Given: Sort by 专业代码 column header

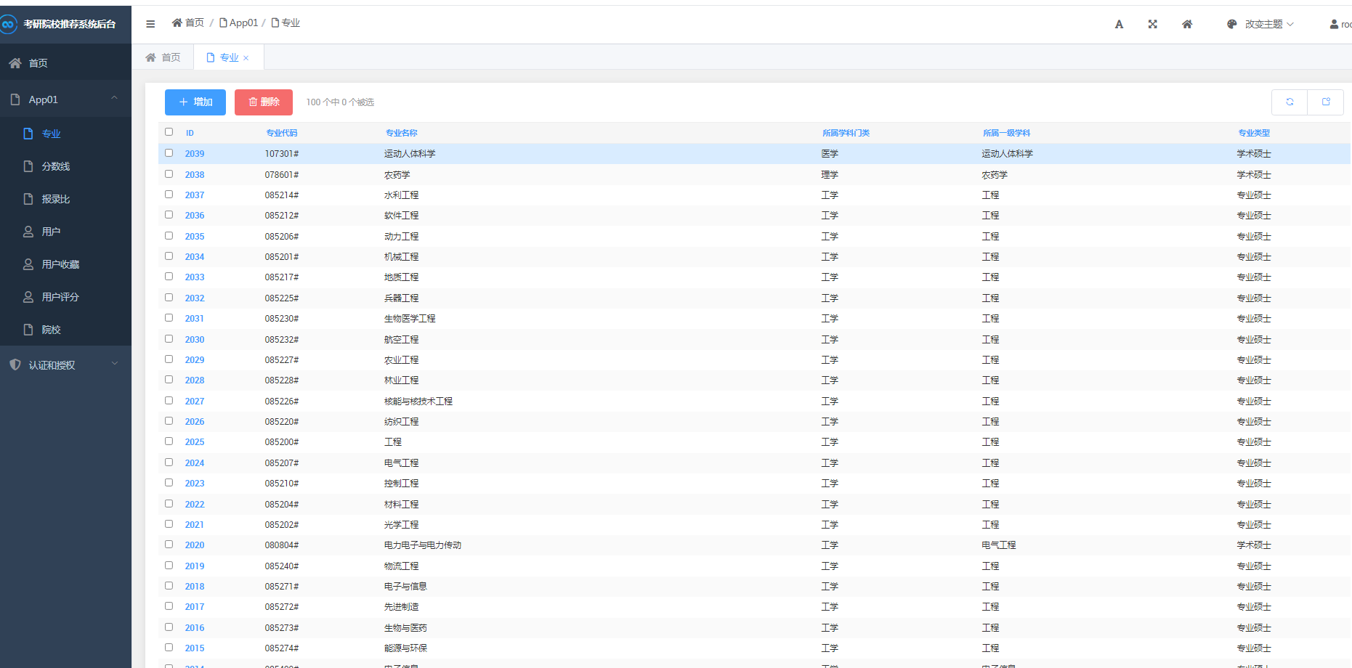Looking at the screenshot, I should [282, 133].
